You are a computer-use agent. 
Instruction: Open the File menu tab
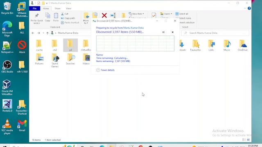pos(34,8)
